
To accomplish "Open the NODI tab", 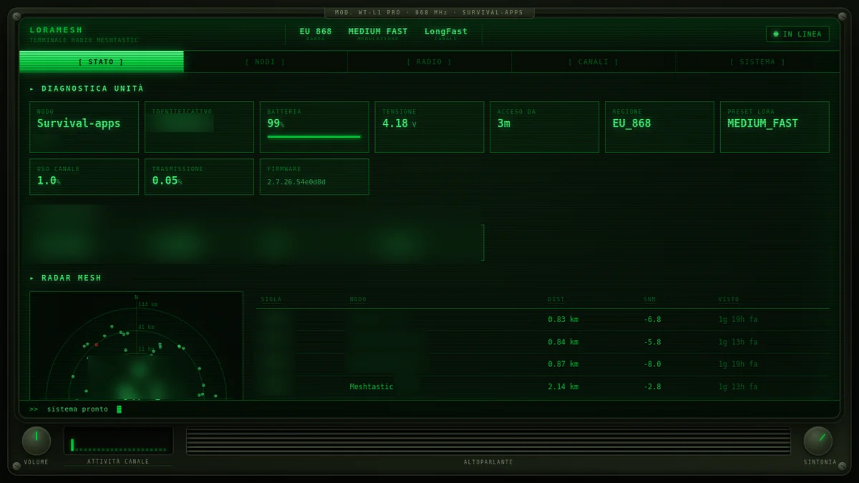I will click(265, 62).
